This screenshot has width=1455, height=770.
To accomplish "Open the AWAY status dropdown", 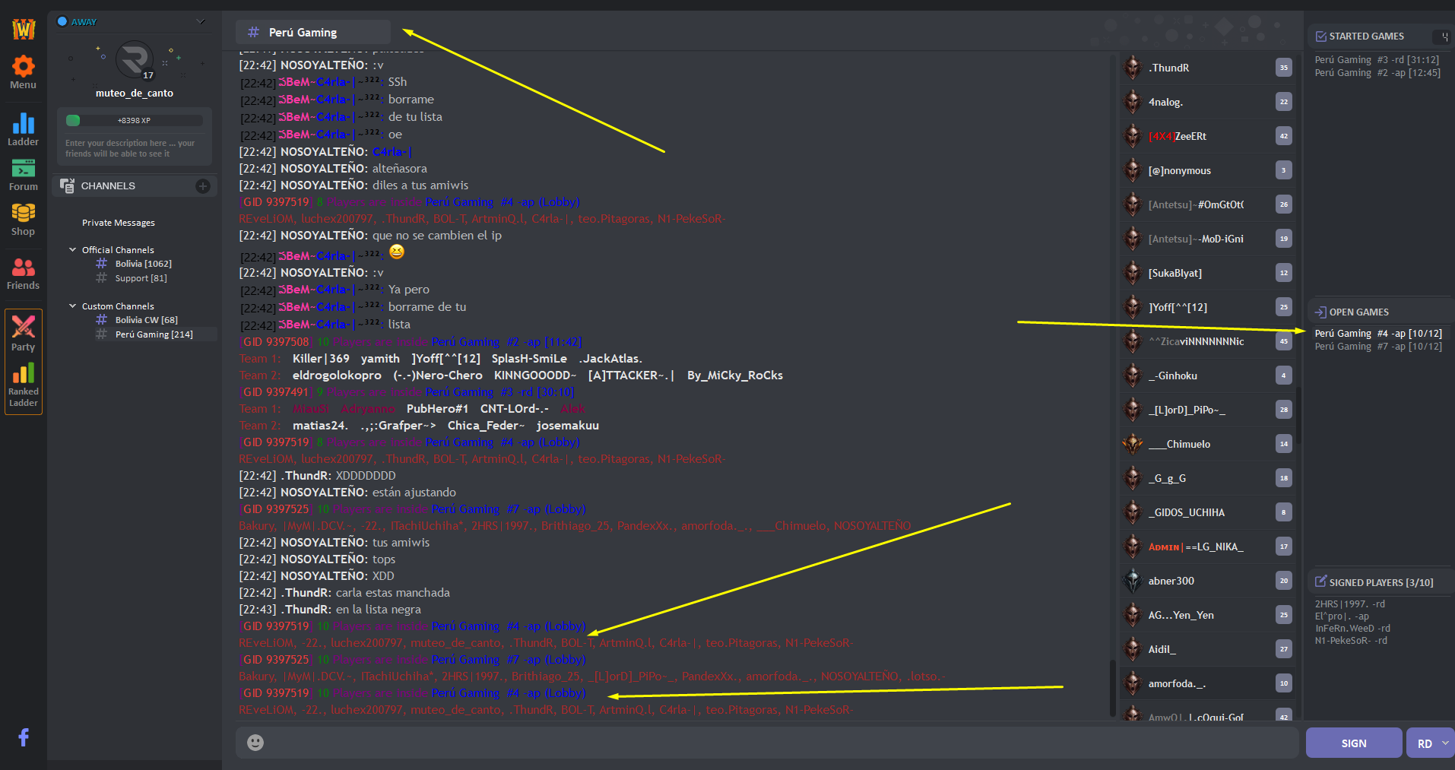I will click(201, 21).
